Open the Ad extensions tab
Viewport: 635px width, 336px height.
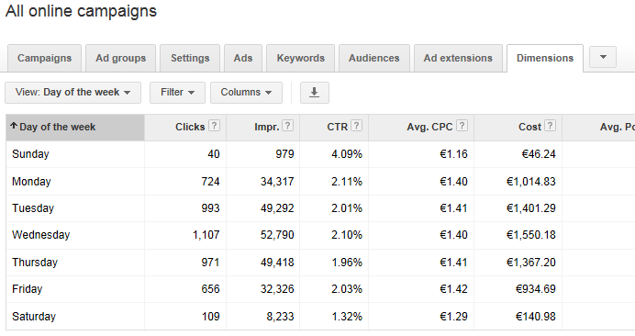tap(458, 58)
